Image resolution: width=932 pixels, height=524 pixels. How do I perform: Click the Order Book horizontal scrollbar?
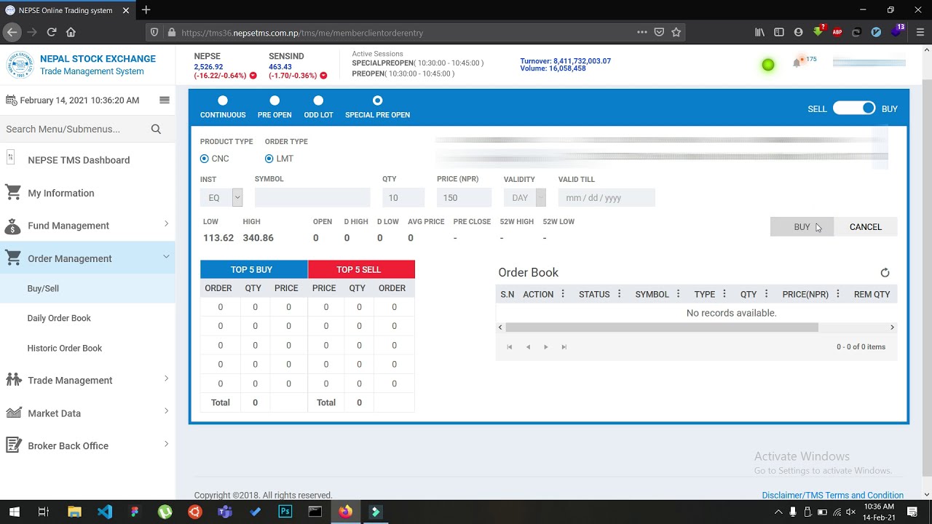[x=661, y=327]
